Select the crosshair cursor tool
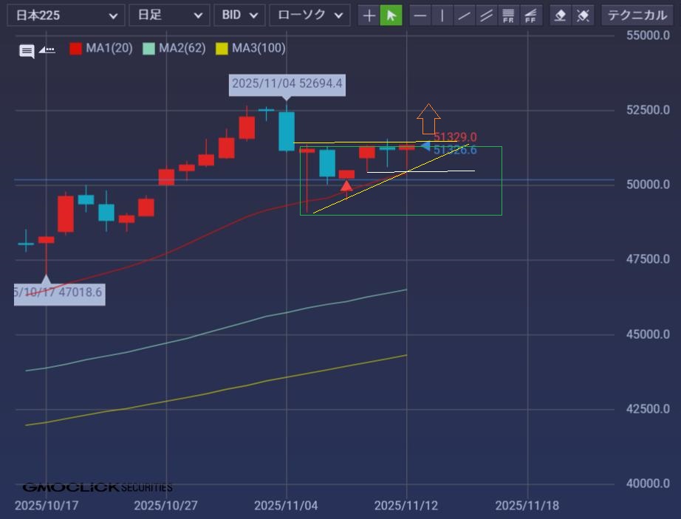The image size is (681, 519). pyautogui.click(x=369, y=15)
